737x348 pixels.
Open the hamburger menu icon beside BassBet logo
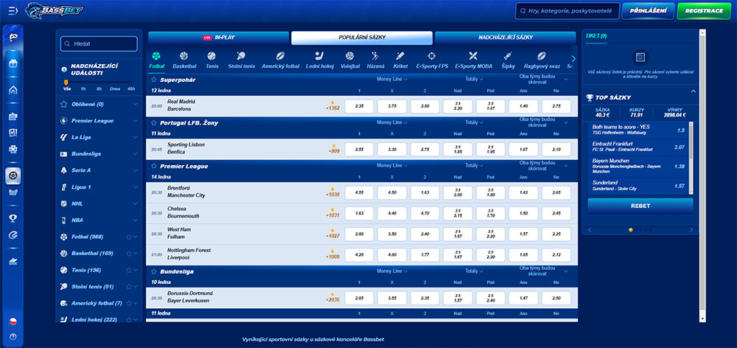click(x=13, y=10)
